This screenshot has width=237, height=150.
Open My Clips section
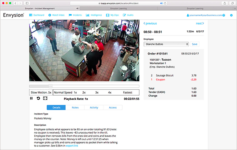click(112, 15)
